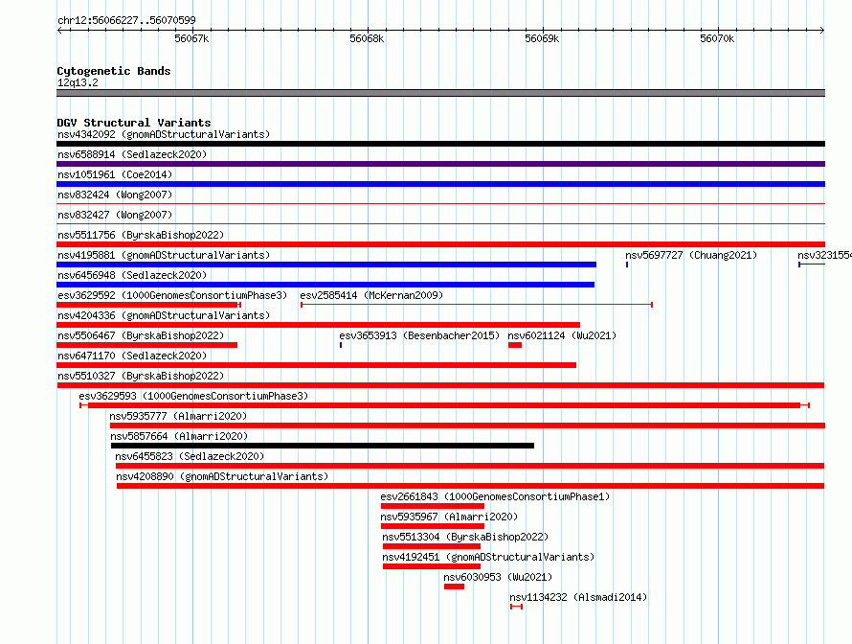
Task: Select the thin esv2585414 variant line
Action: [x=477, y=305]
